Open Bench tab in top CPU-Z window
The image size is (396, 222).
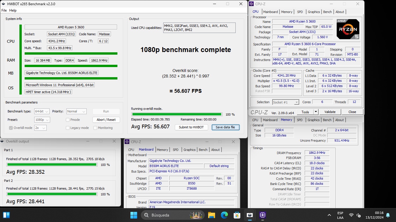click(x=328, y=12)
